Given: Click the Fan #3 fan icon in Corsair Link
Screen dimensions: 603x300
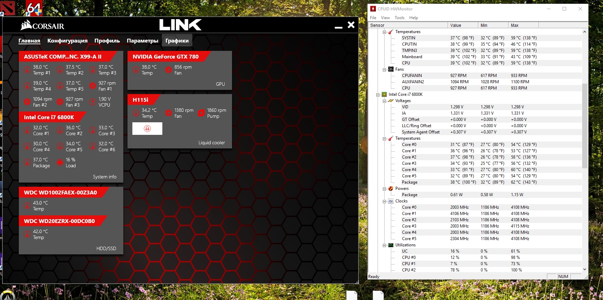Looking at the screenshot, I should (x=60, y=102).
